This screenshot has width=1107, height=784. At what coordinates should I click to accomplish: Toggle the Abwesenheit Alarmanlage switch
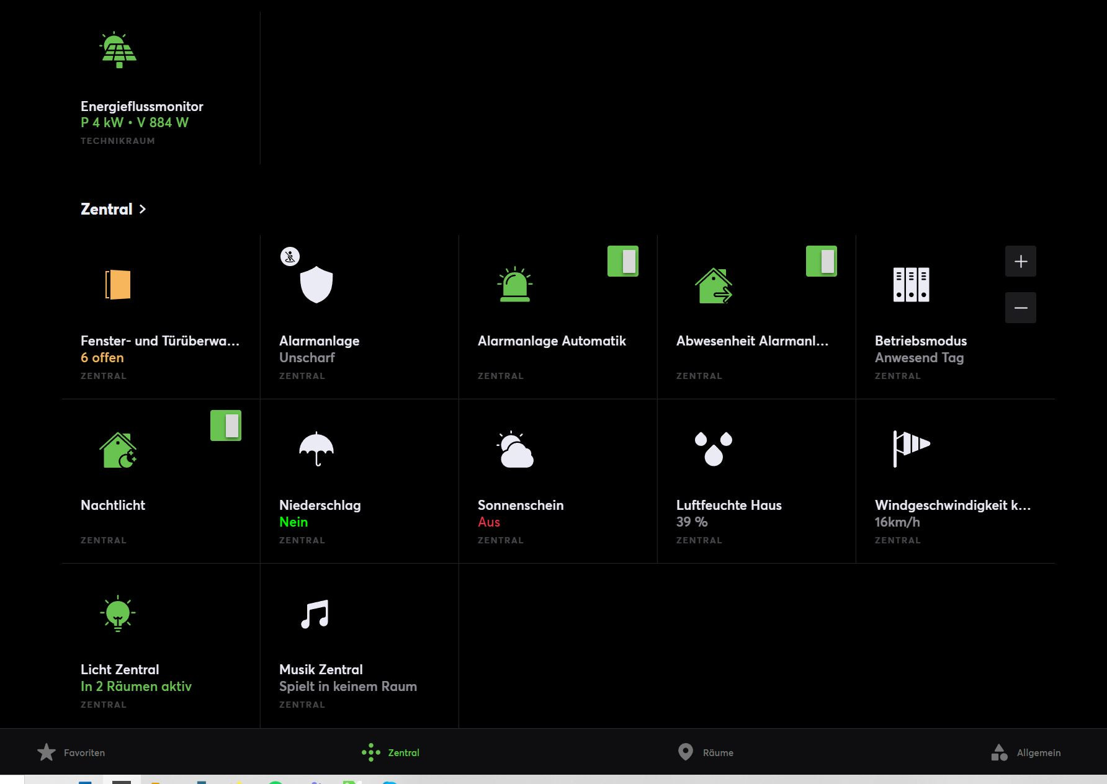click(x=821, y=261)
